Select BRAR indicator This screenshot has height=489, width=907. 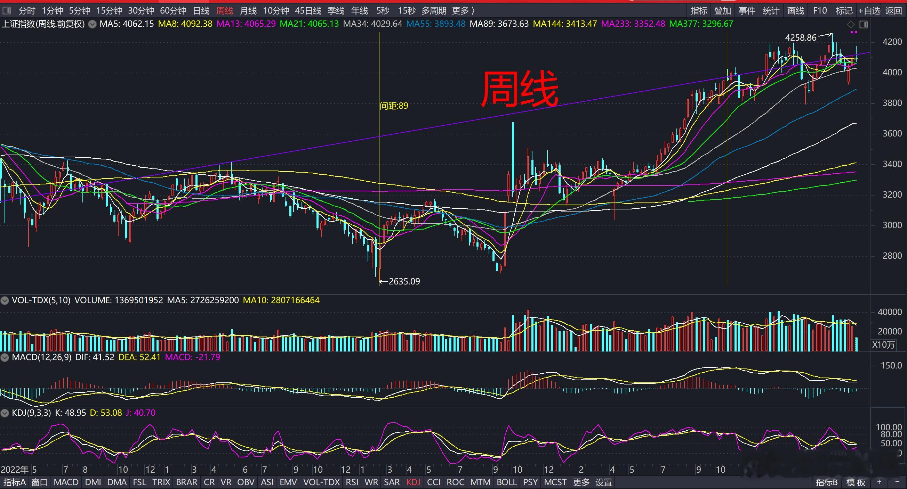click(x=187, y=482)
